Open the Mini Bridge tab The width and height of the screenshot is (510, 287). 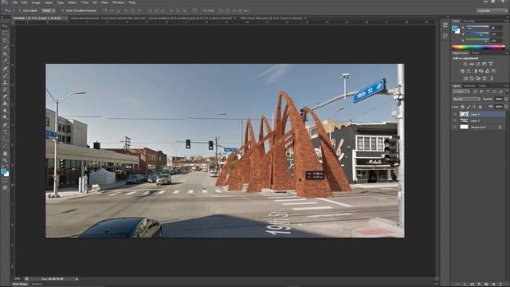point(20,284)
